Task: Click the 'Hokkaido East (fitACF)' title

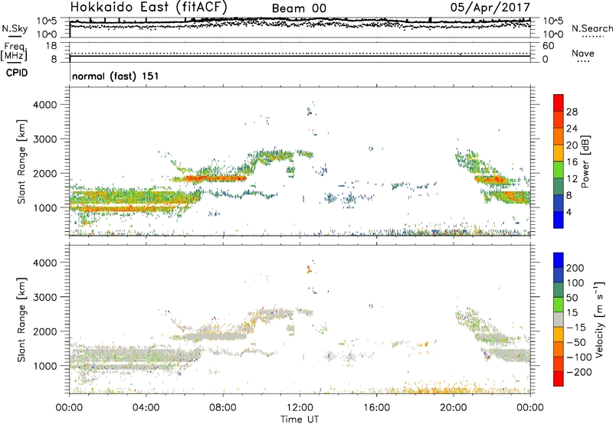Action: (149, 7)
